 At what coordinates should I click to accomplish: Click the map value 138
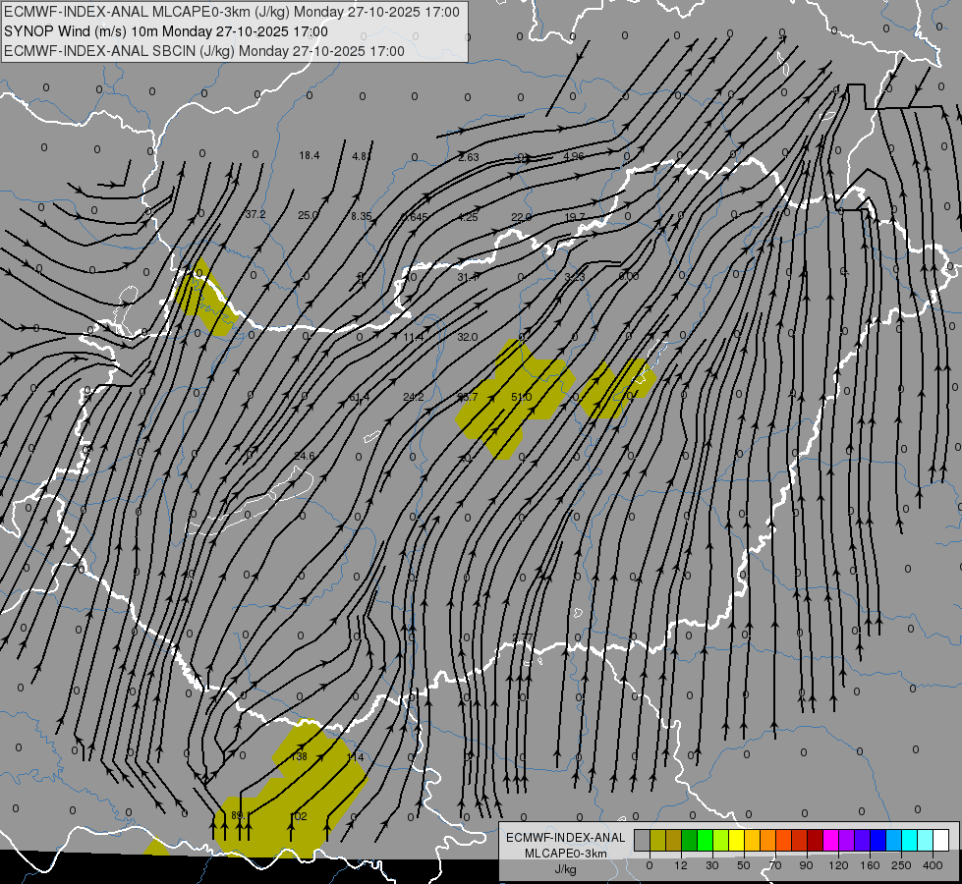click(x=299, y=757)
